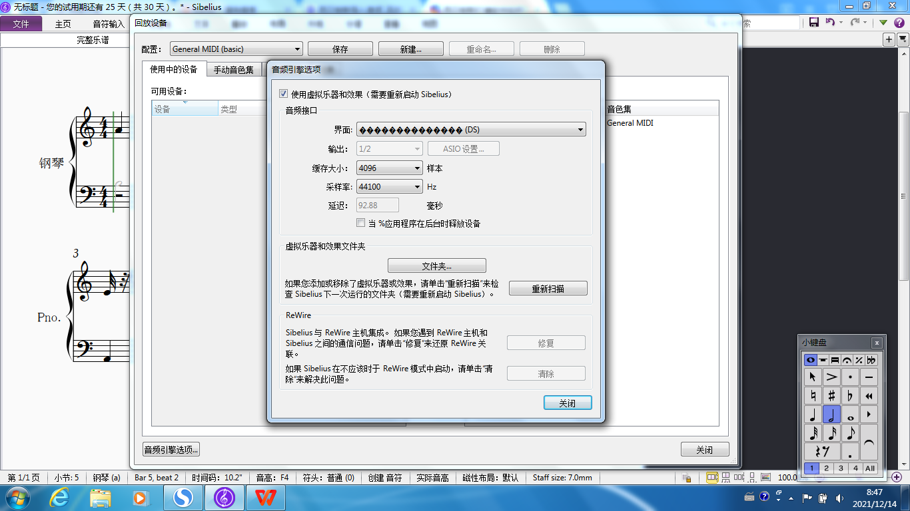This screenshot has height=511, width=910.
Task: Select voice 1 on the keypad
Action: [811, 468]
